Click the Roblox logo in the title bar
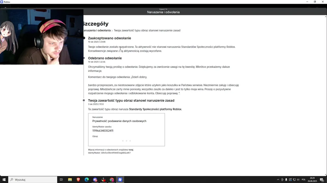 pyautogui.click(x=2, y=2)
